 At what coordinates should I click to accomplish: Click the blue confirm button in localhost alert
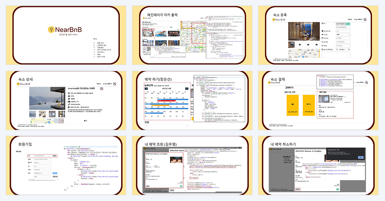point(361,157)
